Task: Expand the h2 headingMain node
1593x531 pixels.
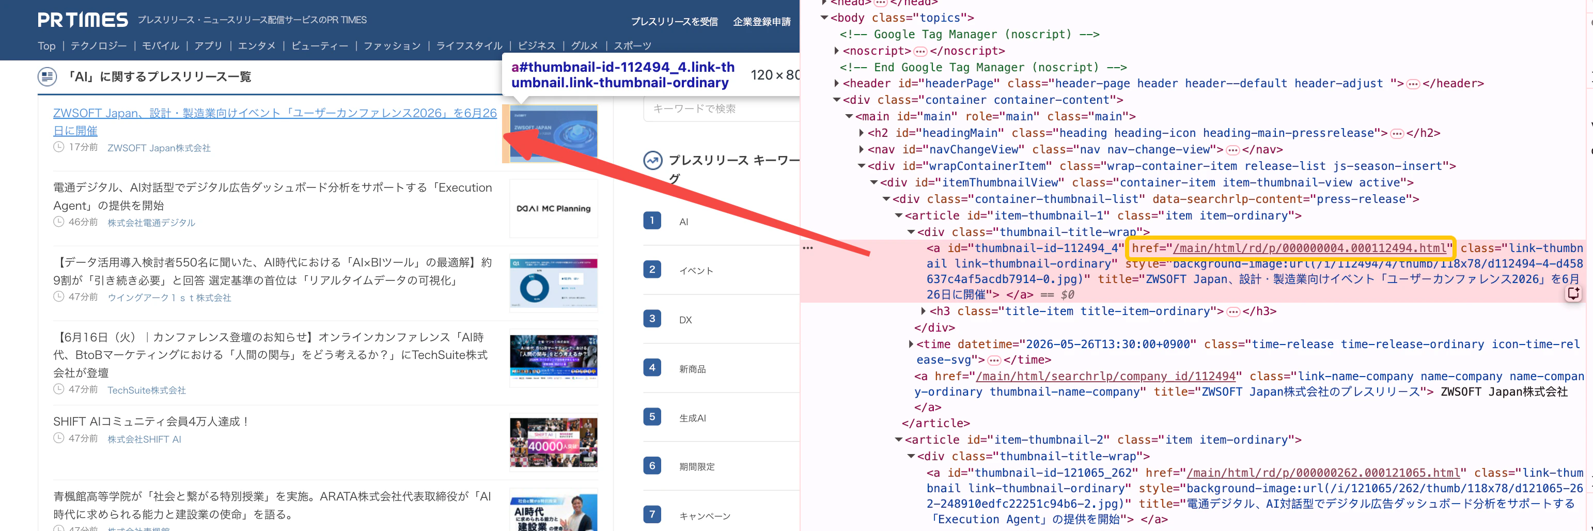Action: pyautogui.click(x=862, y=133)
